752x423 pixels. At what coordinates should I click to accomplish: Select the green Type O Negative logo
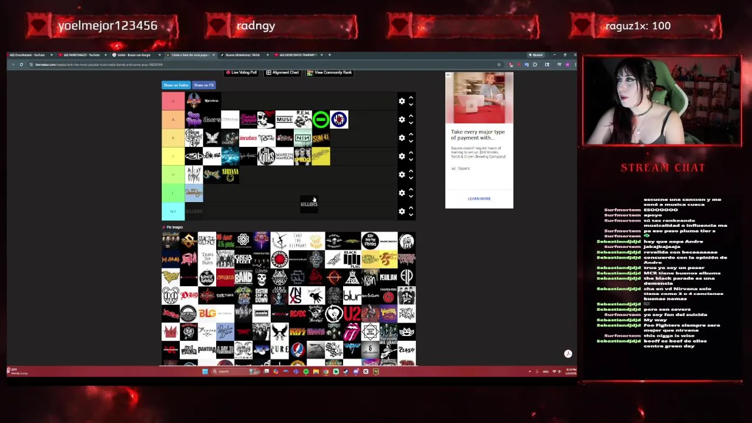tap(321, 119)
